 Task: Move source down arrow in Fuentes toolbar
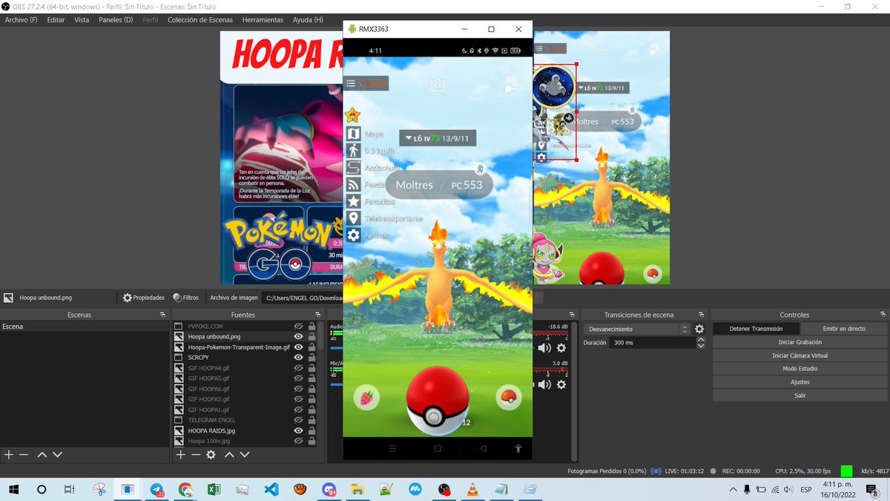click(245, 454)
